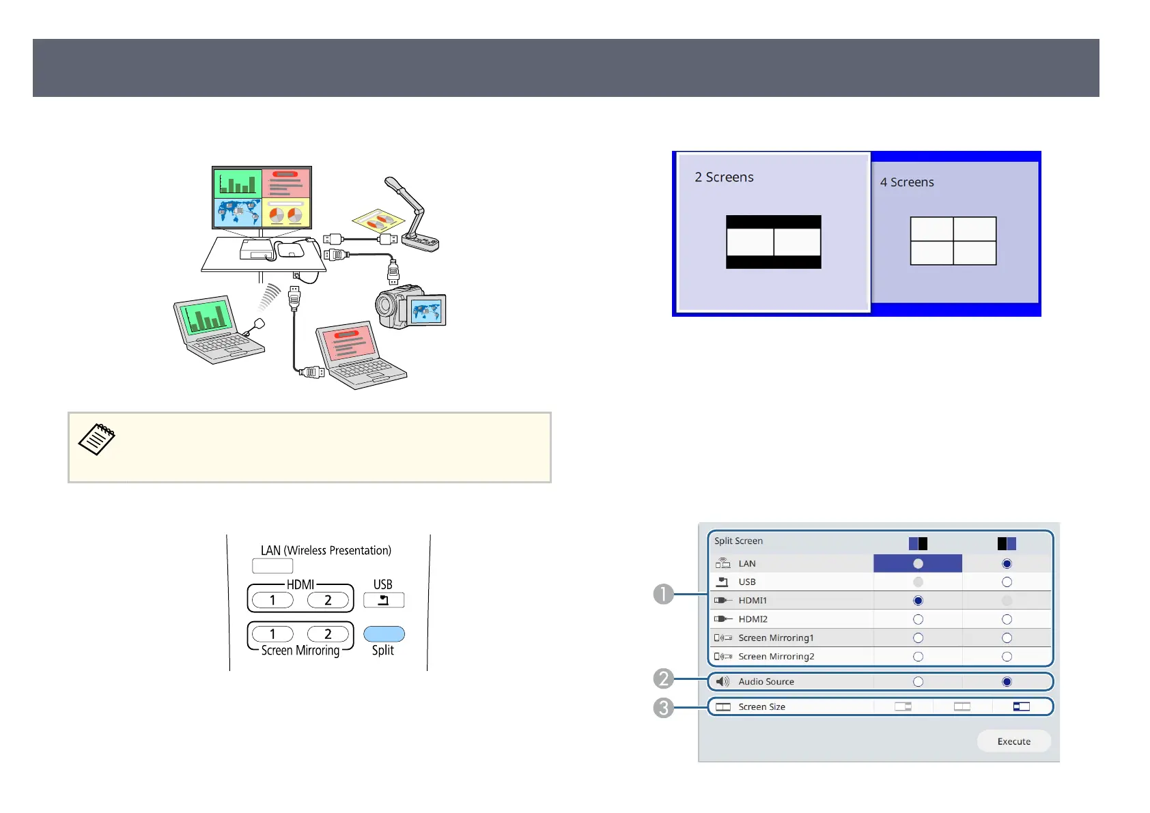The image size is (1150, 813).
Task: Click the Screen Mirroring 2 remote button
Action: click(x=328, y=634)
